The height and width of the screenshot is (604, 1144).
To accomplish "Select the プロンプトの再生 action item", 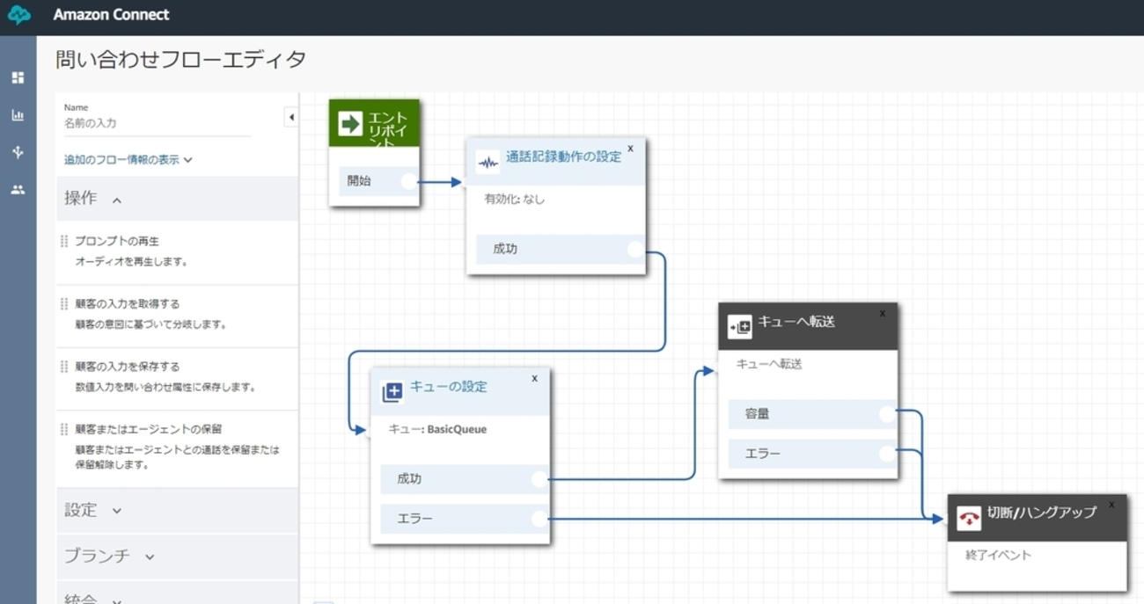I will pyautogui.click(x=178, y=251).
